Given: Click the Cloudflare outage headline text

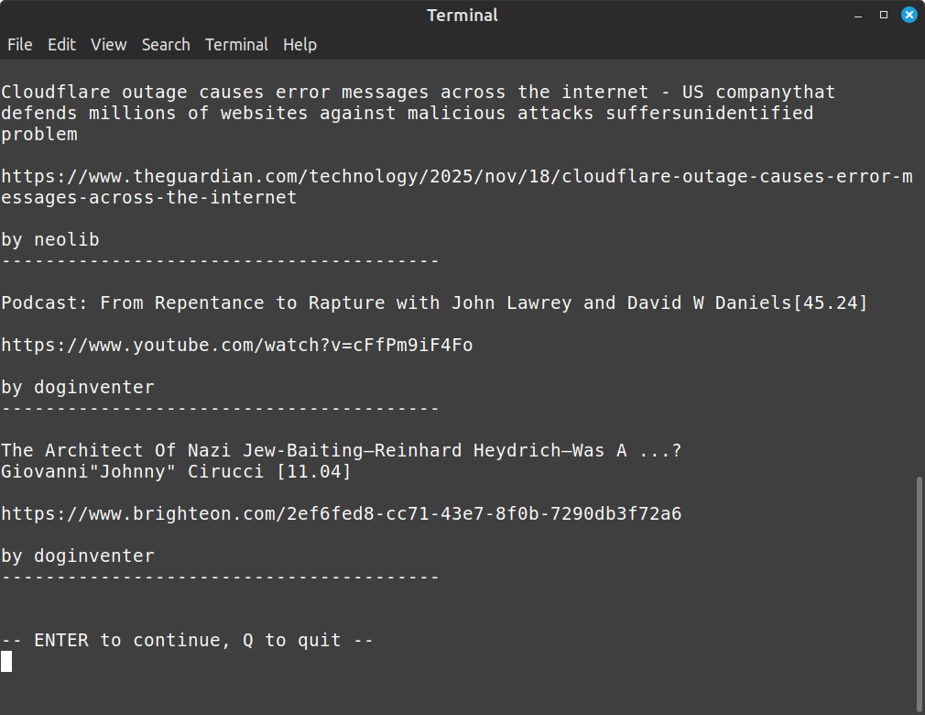Looking at the screenshot, I should (418, 92).
